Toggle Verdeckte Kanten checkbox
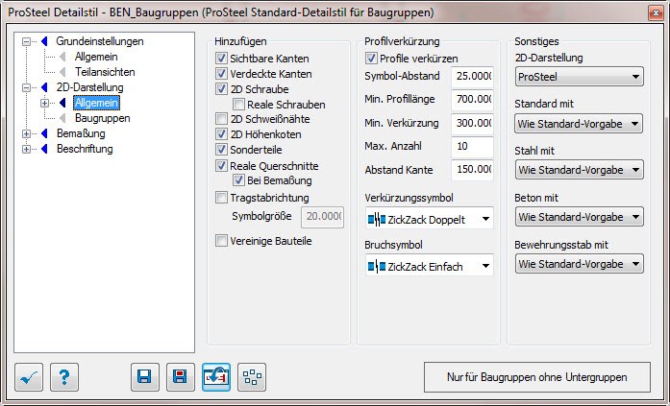This screenshot has height=406, width=670. [221, 74]
